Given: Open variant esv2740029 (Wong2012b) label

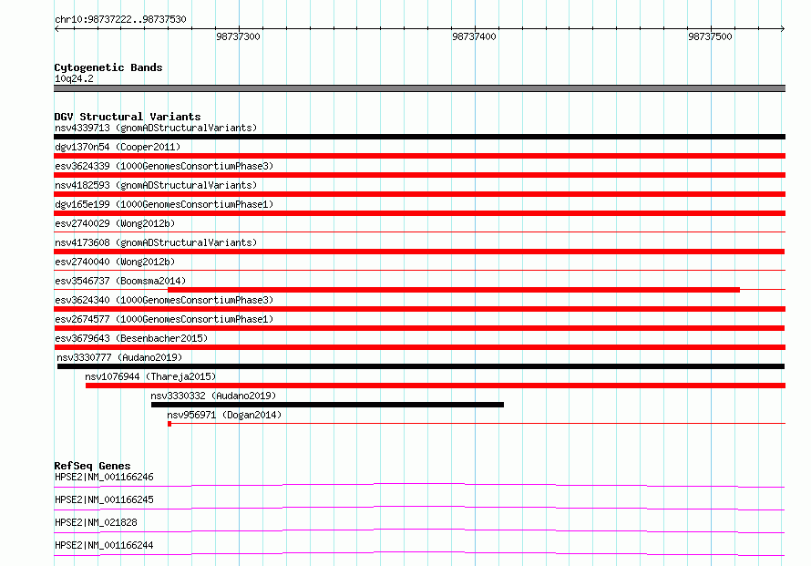Looking at the screenshot, I should (115, 223).
